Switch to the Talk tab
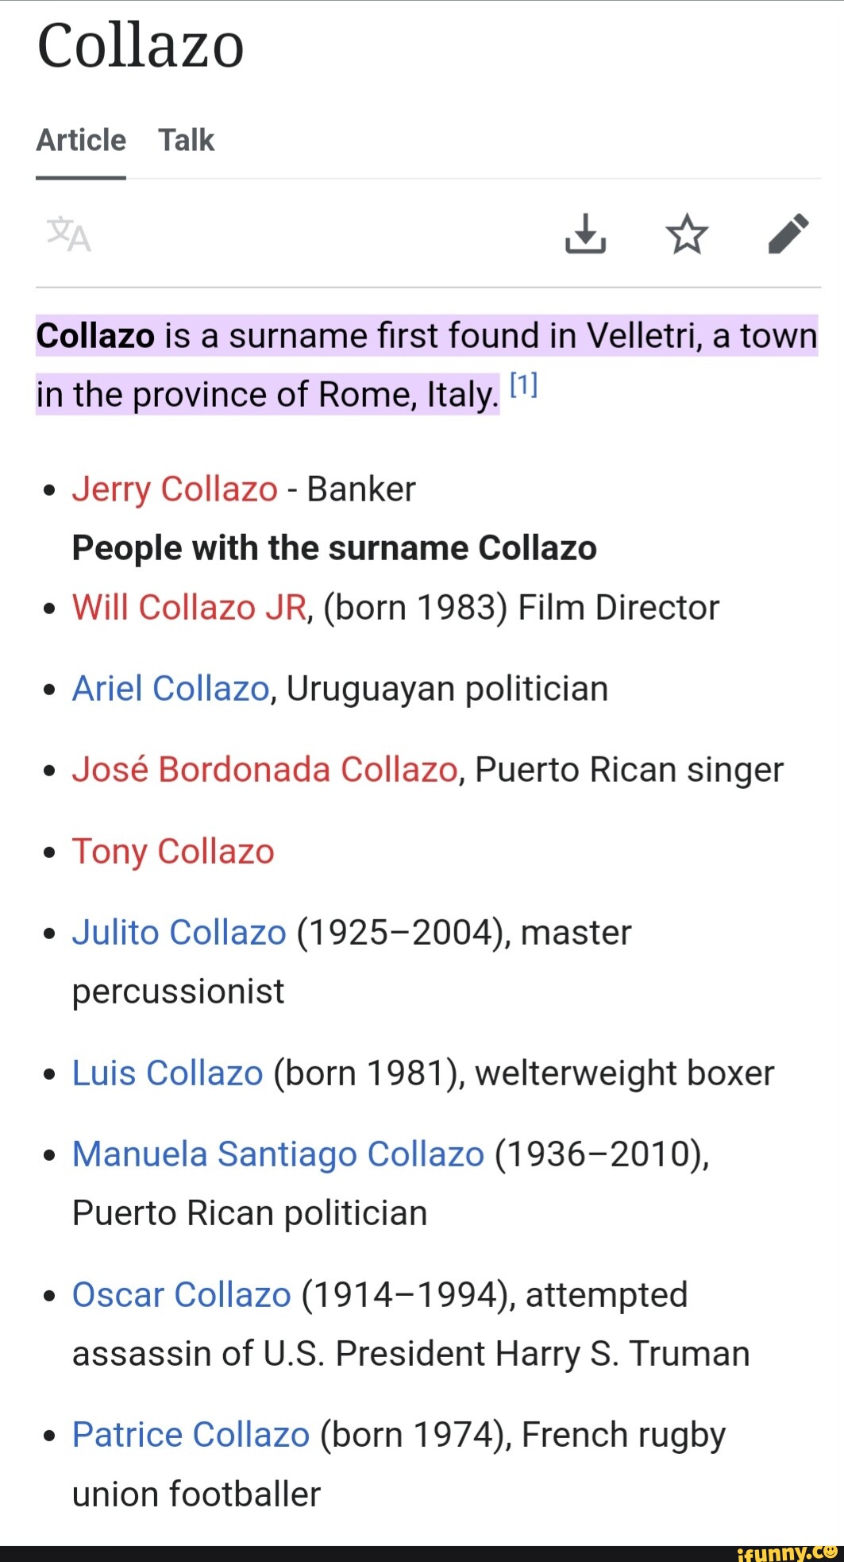This screenshot has width=844, height=1562. pos(186,141)
